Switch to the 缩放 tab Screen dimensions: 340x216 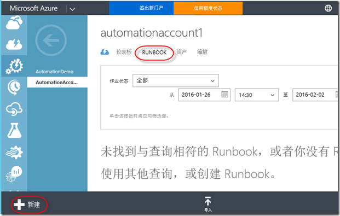[202, 52]
